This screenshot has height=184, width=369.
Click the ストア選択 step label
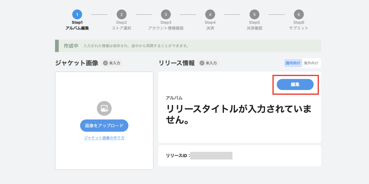[x=121, y=28]
